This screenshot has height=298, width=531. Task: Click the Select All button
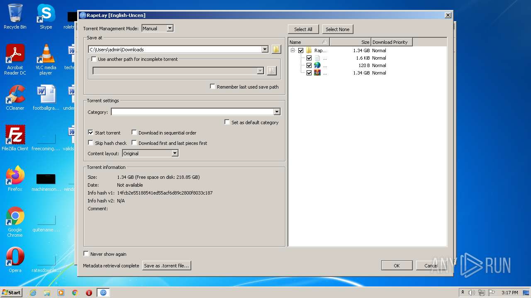click(x=303, y=29)
